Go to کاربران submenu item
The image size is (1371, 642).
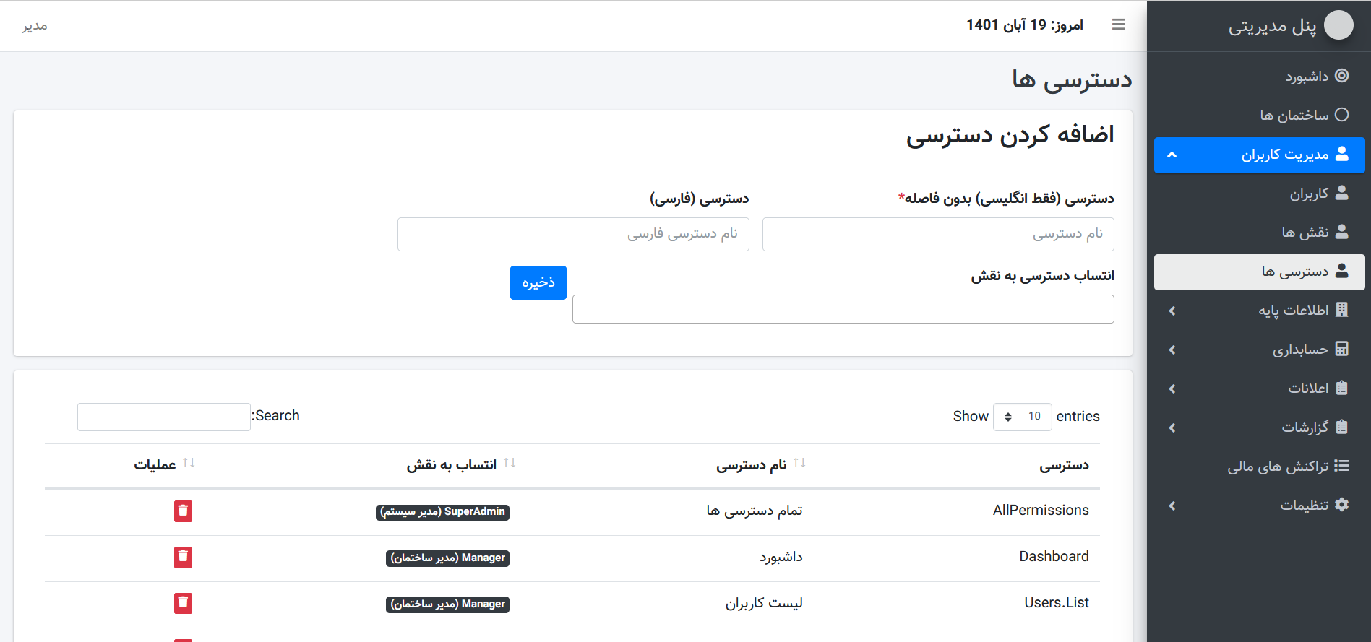pos(1259,194)
